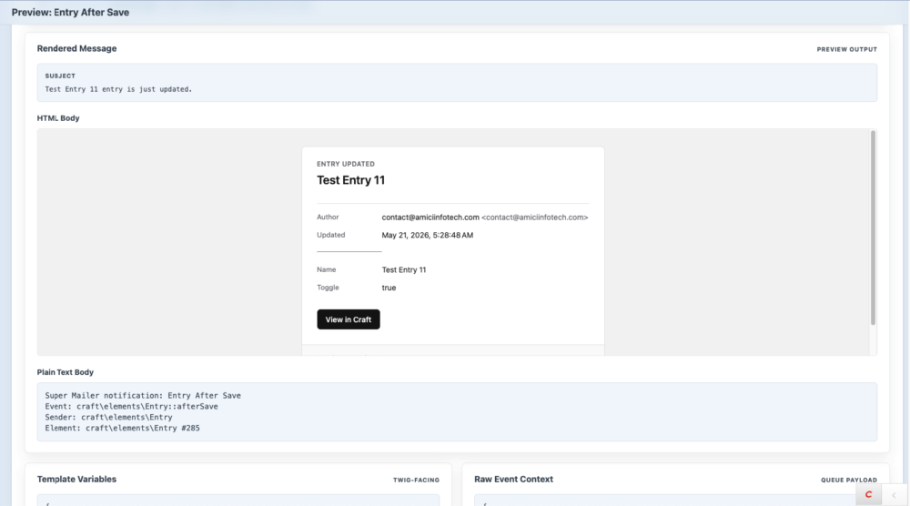Click the View in Craft button
The height and width of the screenshot is (506, 910).
[x=349, y=319]
